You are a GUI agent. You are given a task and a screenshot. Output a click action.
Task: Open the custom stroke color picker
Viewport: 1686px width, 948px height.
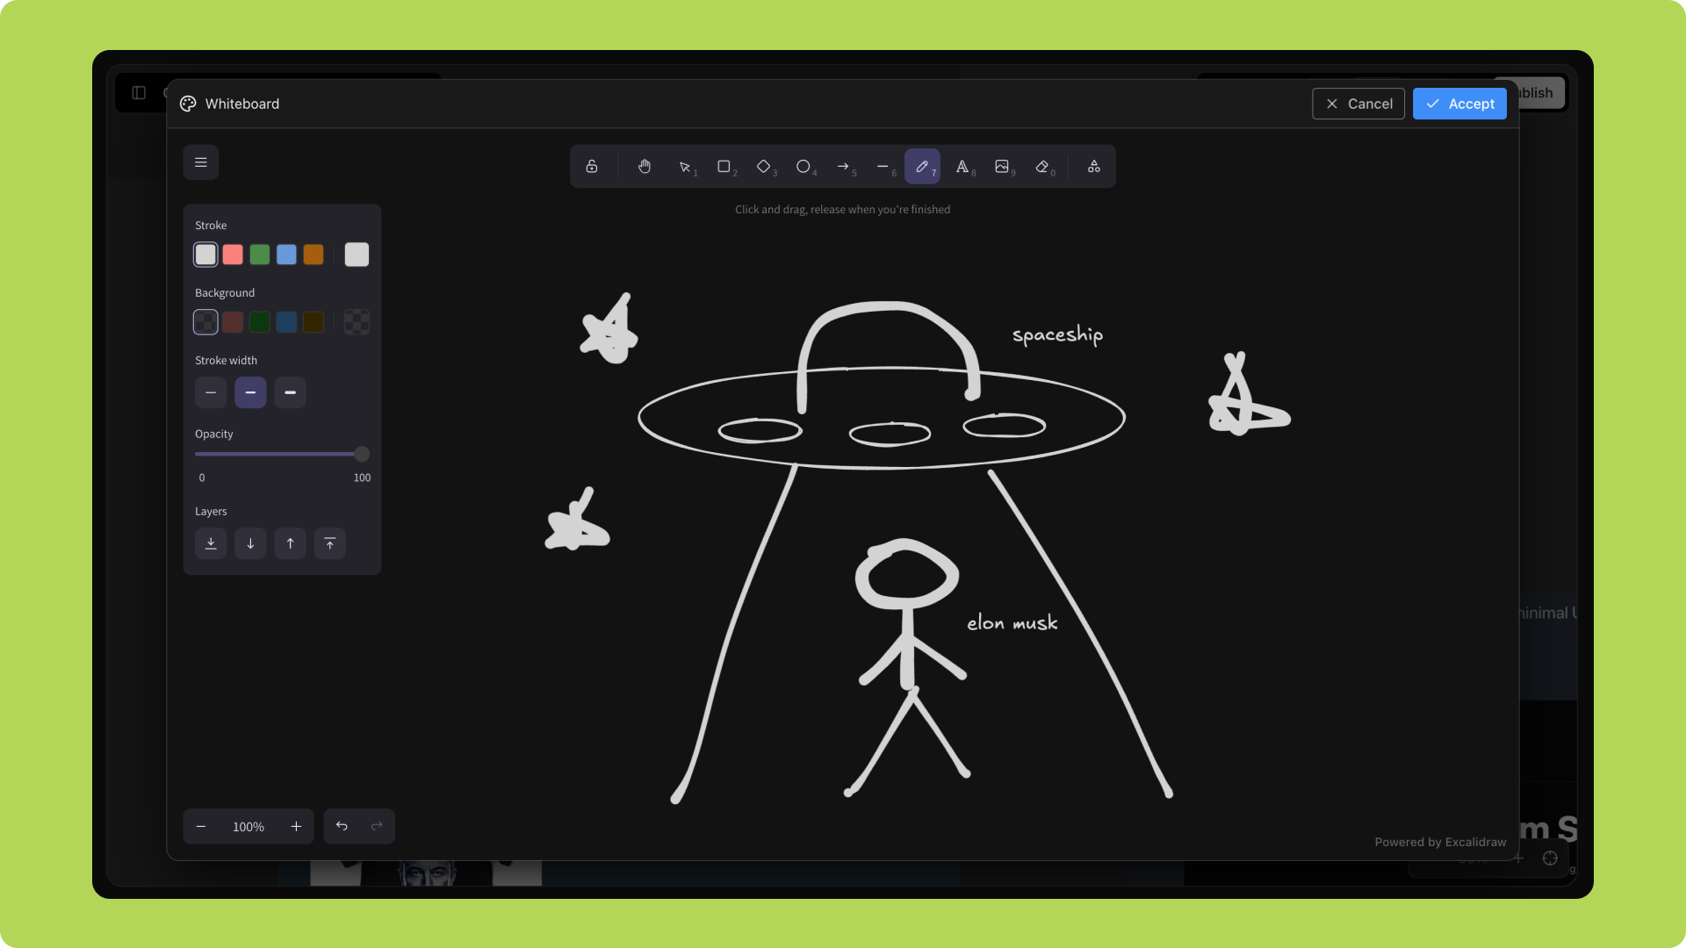click(x=357, y=255)
